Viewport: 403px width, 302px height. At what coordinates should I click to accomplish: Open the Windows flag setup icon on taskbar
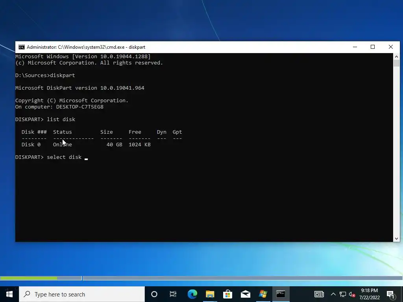pyautogui.click(x=263, y=294)
